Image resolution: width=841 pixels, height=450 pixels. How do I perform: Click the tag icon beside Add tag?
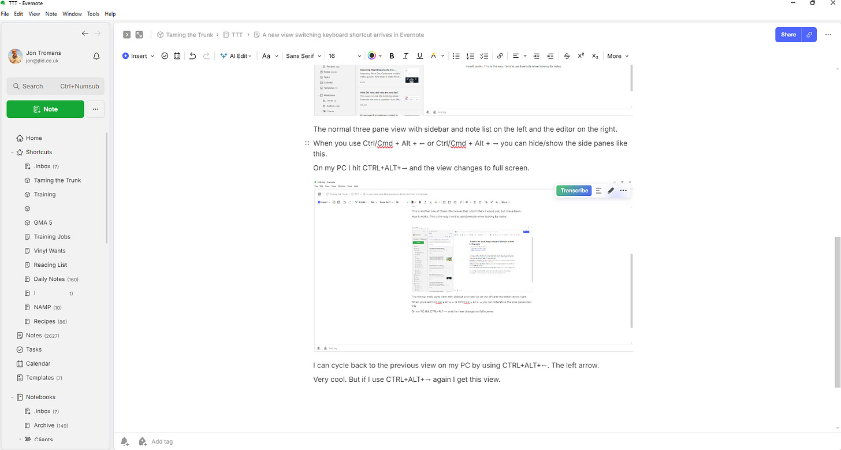point(143,441)
